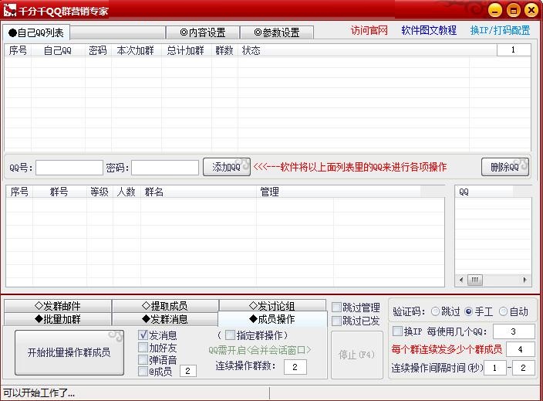Open the 换IP/打码配置 link
This screenshot has width=543, height=401.
(x=500, y=31)
